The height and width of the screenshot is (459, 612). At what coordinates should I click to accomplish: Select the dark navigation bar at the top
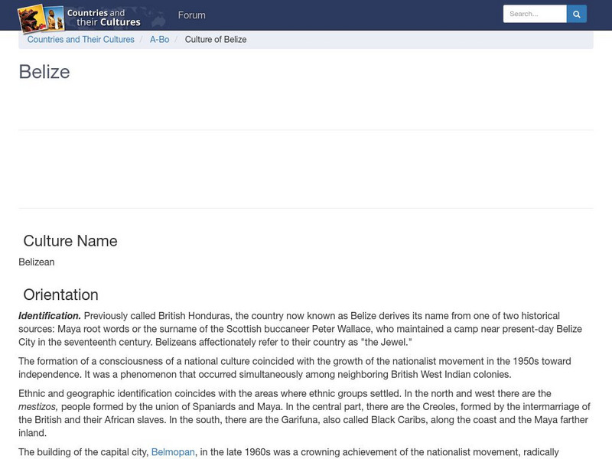[344, 14]
